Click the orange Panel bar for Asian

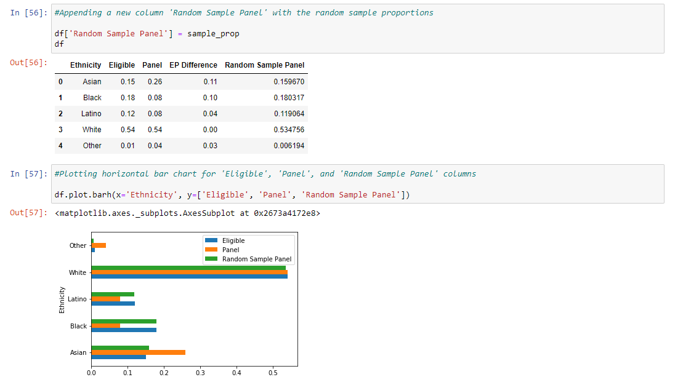[137, 352]
